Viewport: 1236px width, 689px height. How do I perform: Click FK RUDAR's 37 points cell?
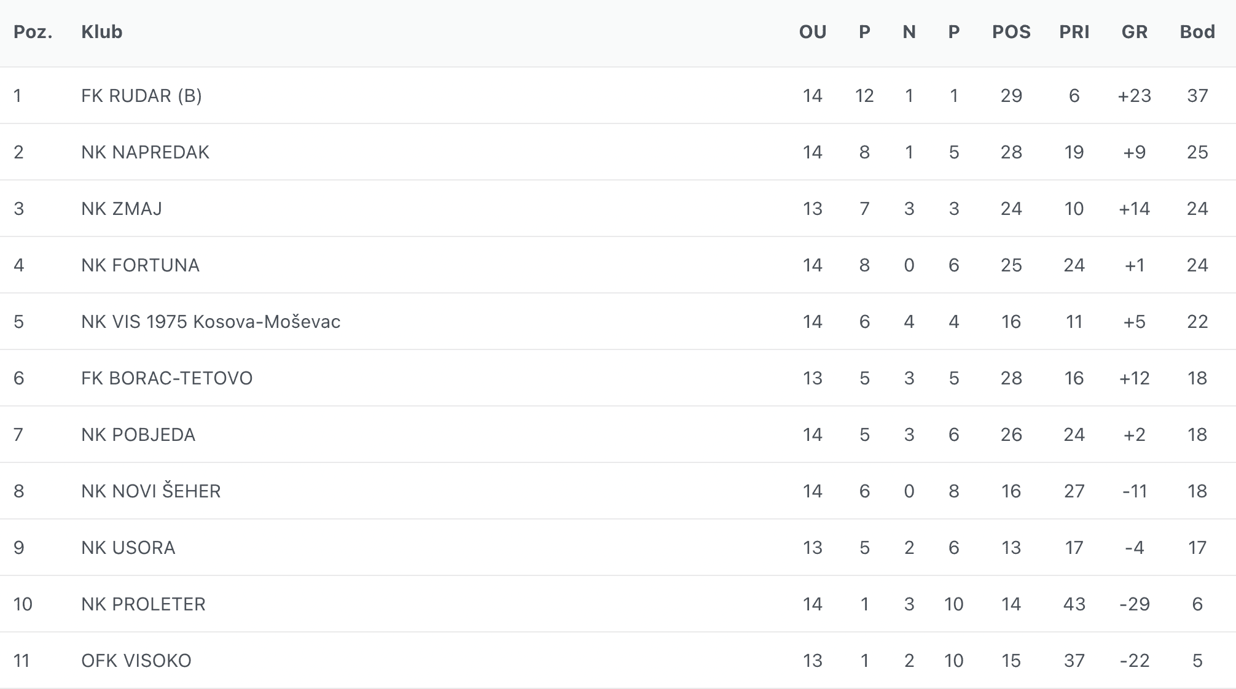click(1197, 96)
